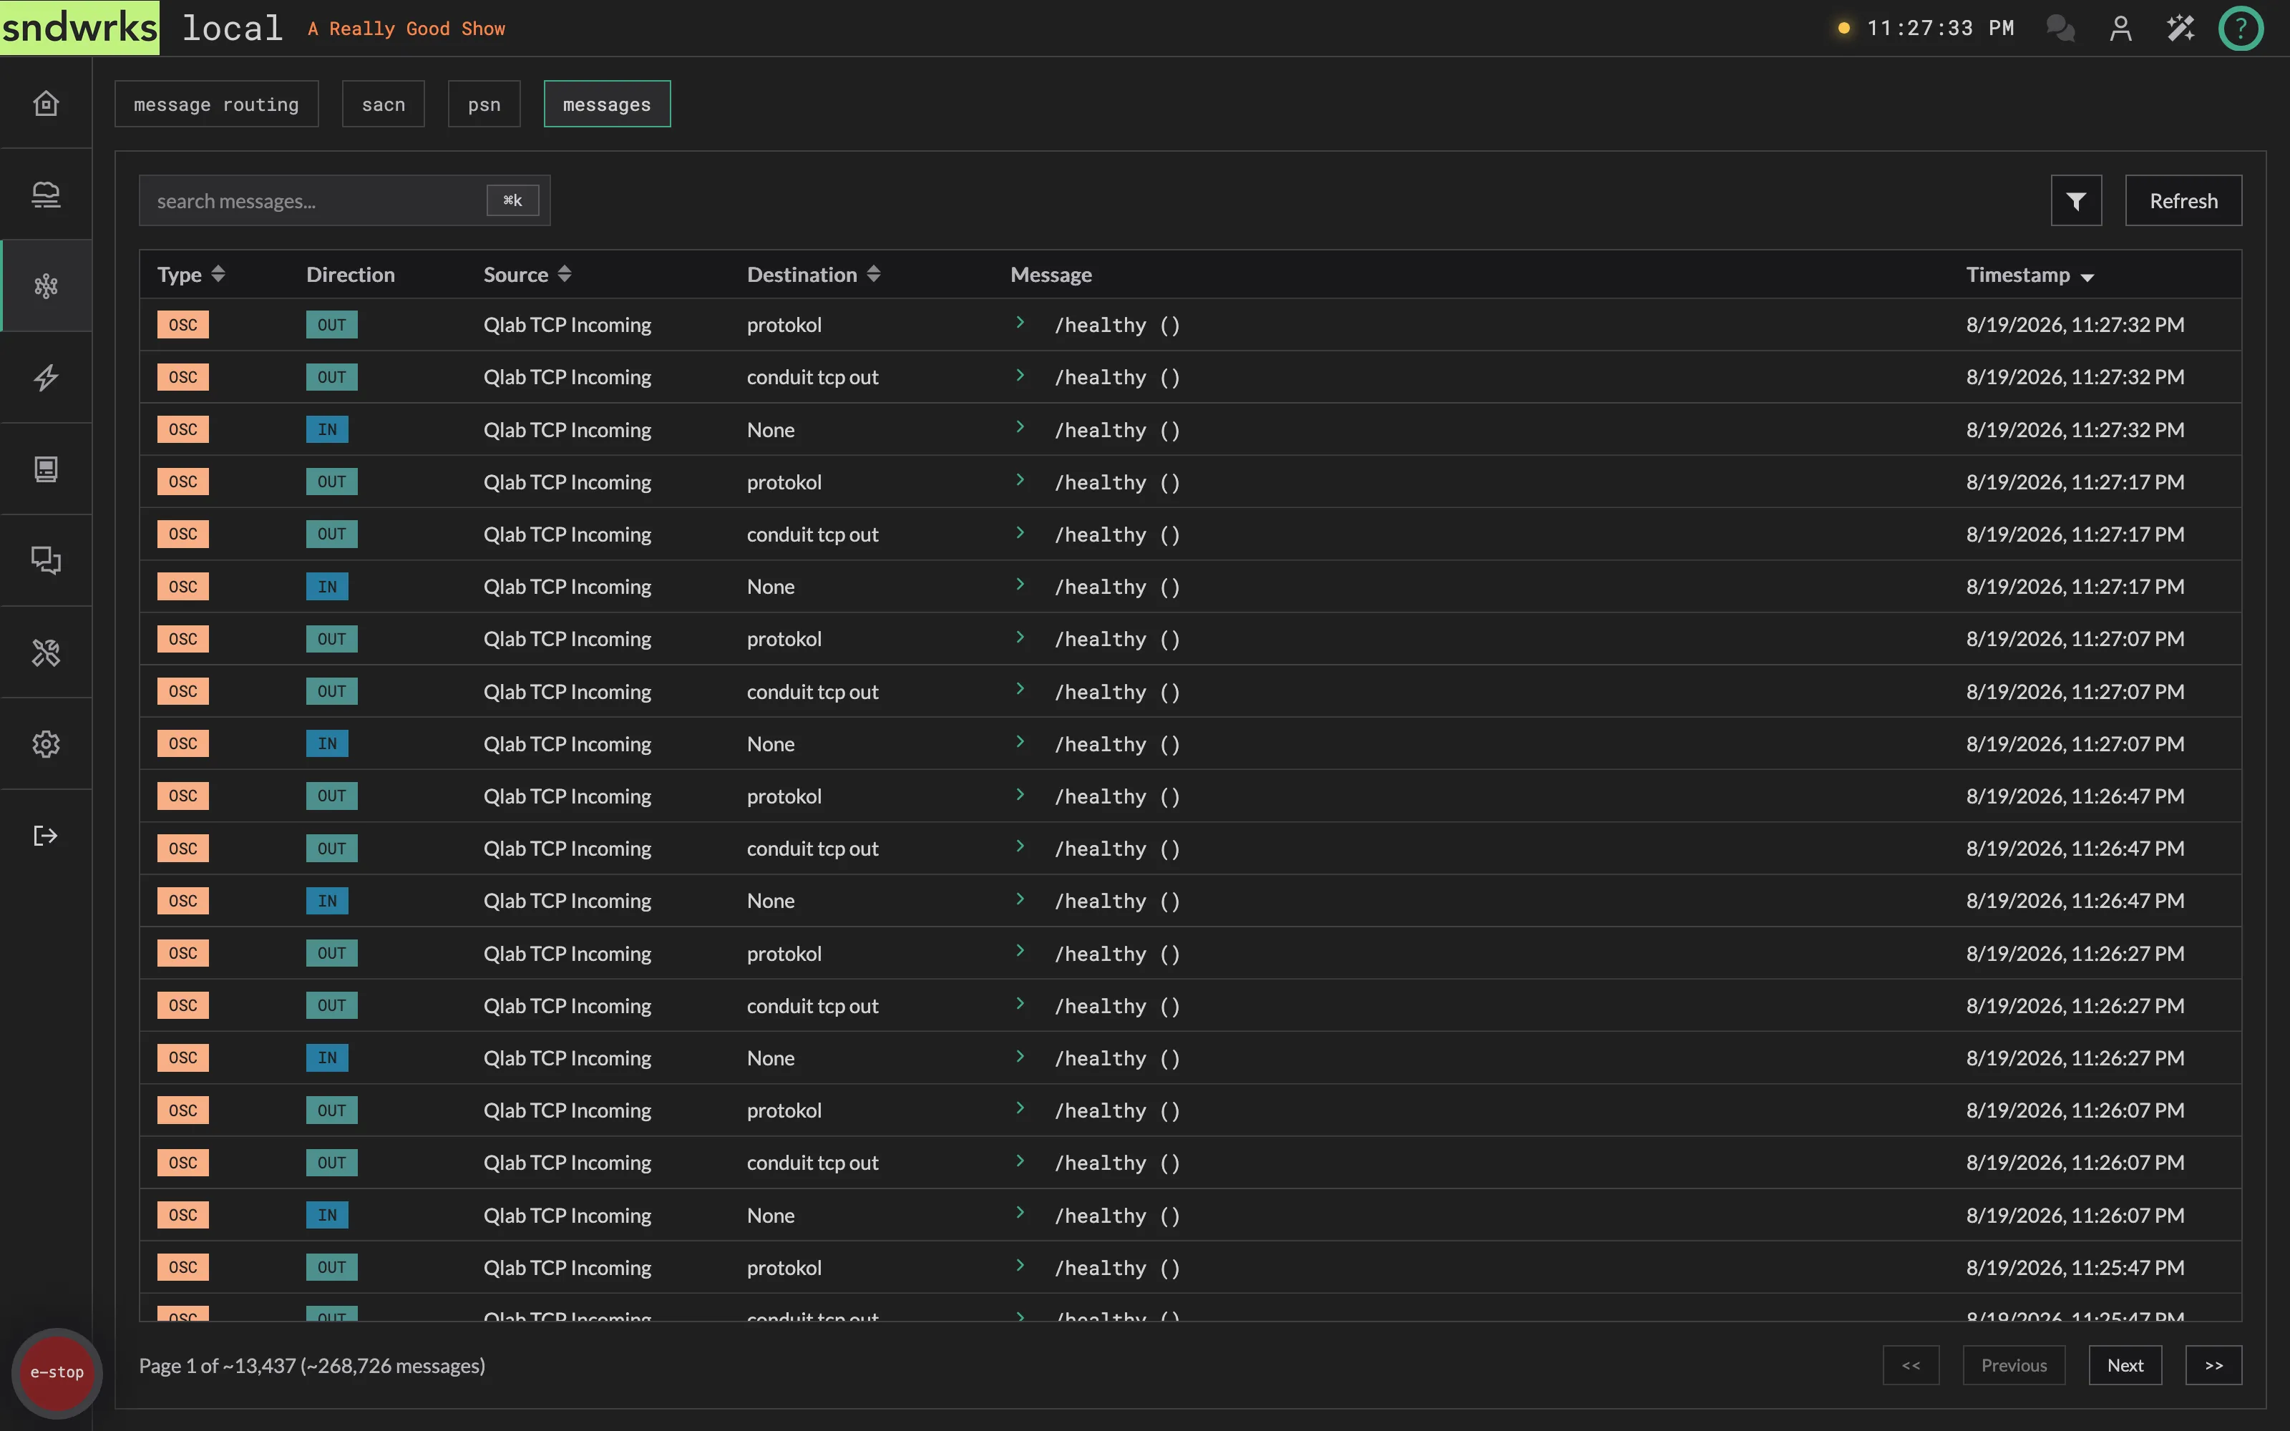Sort by the Destination column header
This screenshot has width=2290, height=1431.
pos(814,275)
